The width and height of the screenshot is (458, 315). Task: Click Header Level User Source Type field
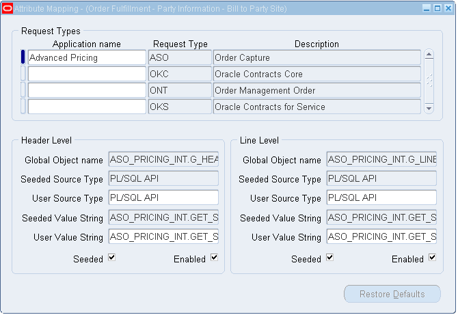163,197
